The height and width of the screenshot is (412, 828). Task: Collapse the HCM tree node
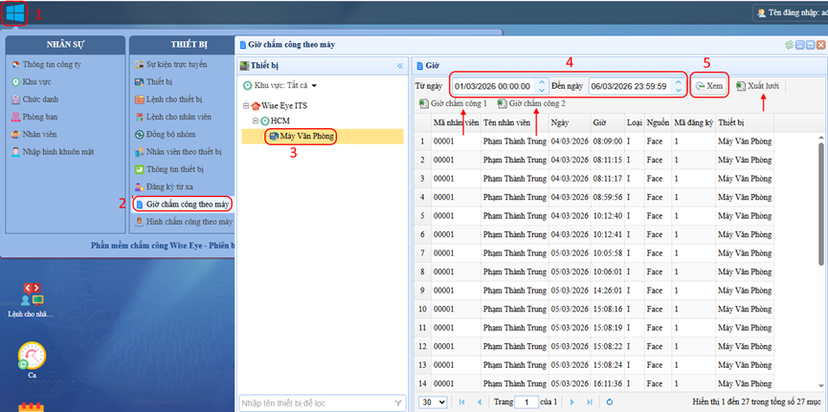click(x=256, y=121)
